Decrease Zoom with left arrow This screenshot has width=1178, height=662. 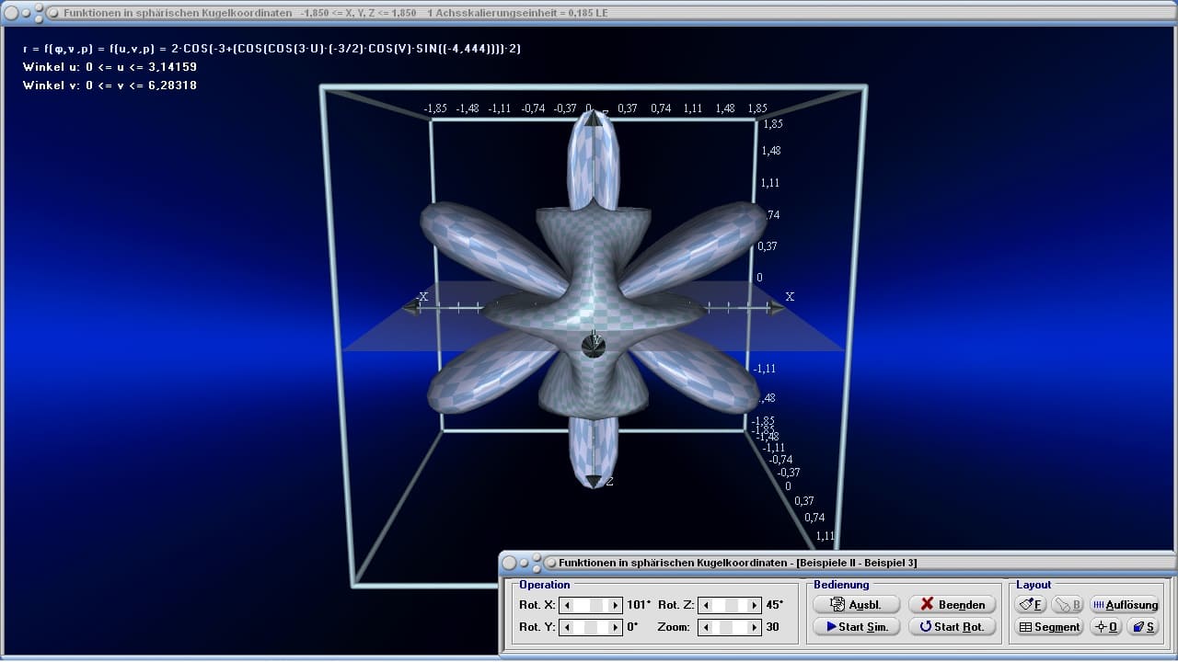tap(704, 627)
